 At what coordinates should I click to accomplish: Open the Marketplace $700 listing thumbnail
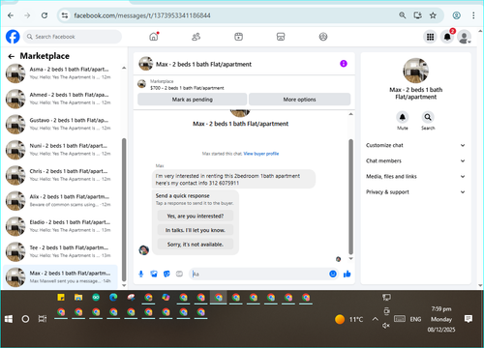pos(141,84)
